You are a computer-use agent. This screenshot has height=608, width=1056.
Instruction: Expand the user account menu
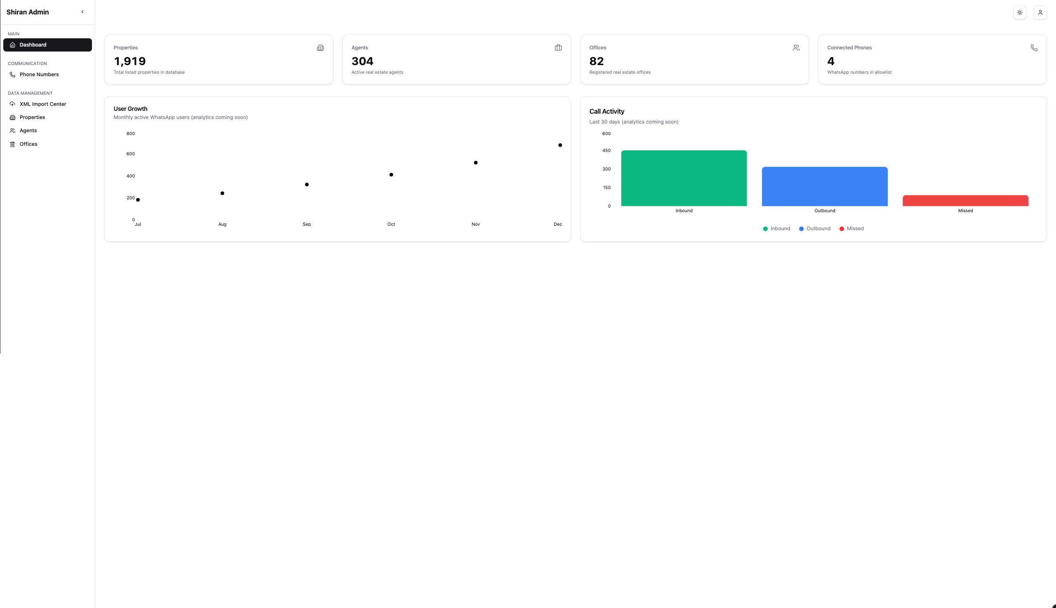coord(1041,12)
